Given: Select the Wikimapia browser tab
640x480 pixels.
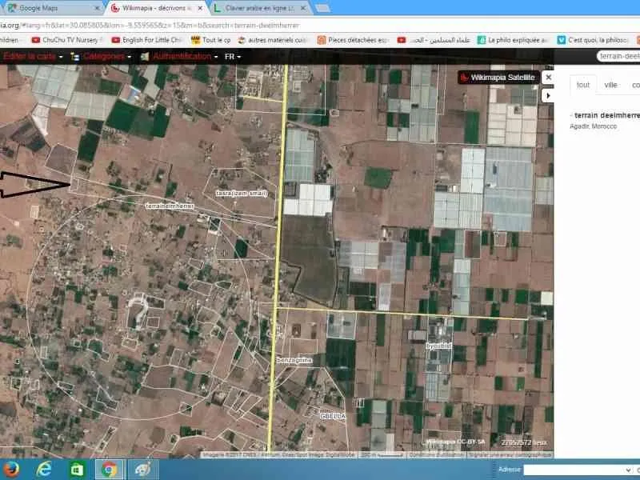Looking at the screenshot, I should [x=157, y=8].
